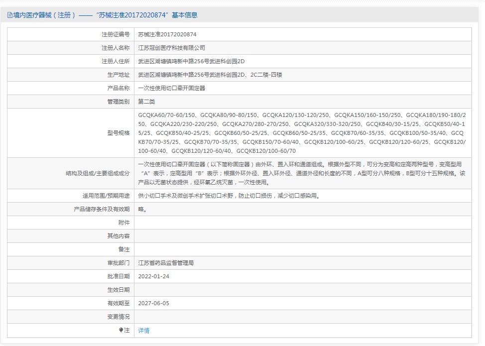Screen dimensions: 485x346
Task: Click the 略。 storage conditions value
Action: coord(142,209)
